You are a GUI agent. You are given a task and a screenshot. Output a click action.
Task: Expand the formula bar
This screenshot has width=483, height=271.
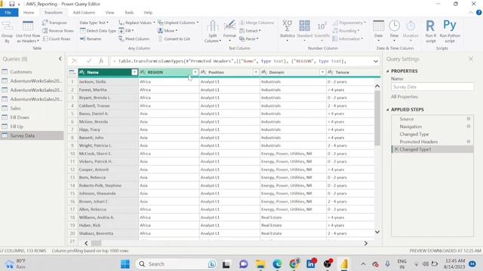[376, 61]
